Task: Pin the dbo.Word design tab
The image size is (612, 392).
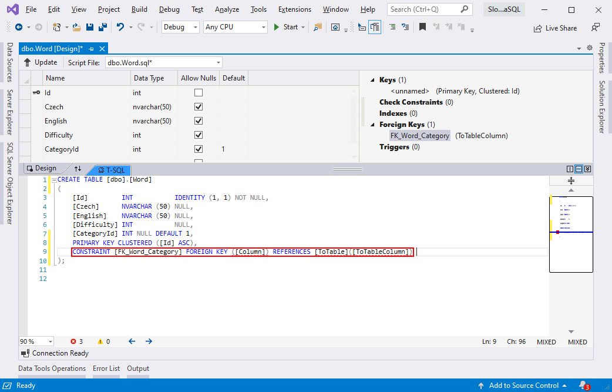Action: tap(92, 49)
